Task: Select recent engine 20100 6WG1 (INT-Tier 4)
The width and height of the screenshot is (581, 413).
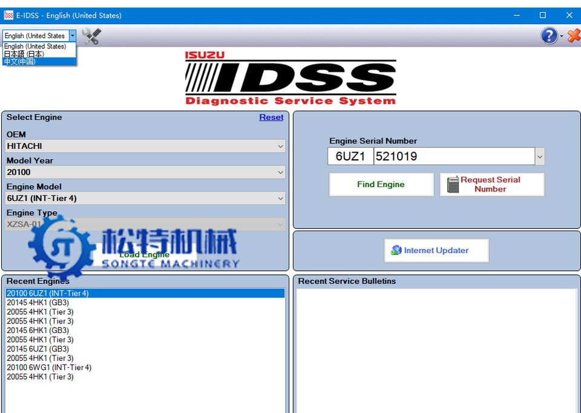Action: (145, 368)
